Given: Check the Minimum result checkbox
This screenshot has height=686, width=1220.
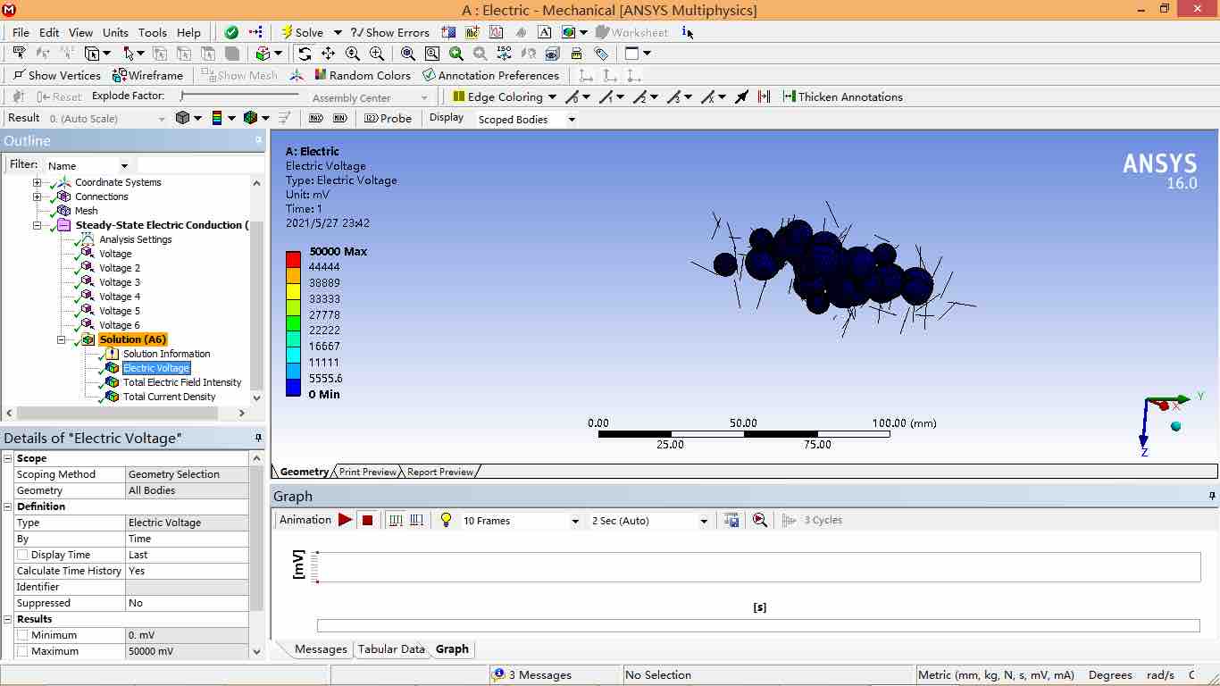Looking at the screenshot, I should tap(22, 635).
